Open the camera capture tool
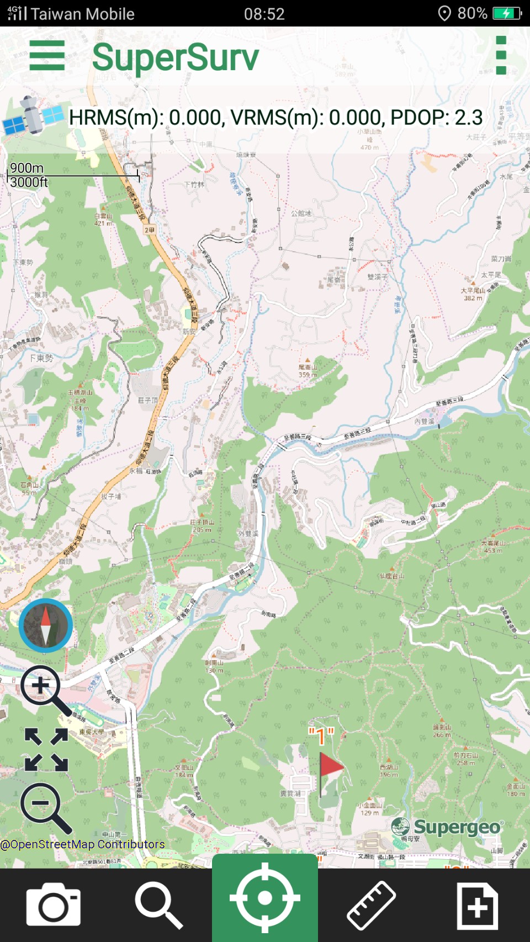The height and width of the screenshot is (942, 530). tap(54, 904)
